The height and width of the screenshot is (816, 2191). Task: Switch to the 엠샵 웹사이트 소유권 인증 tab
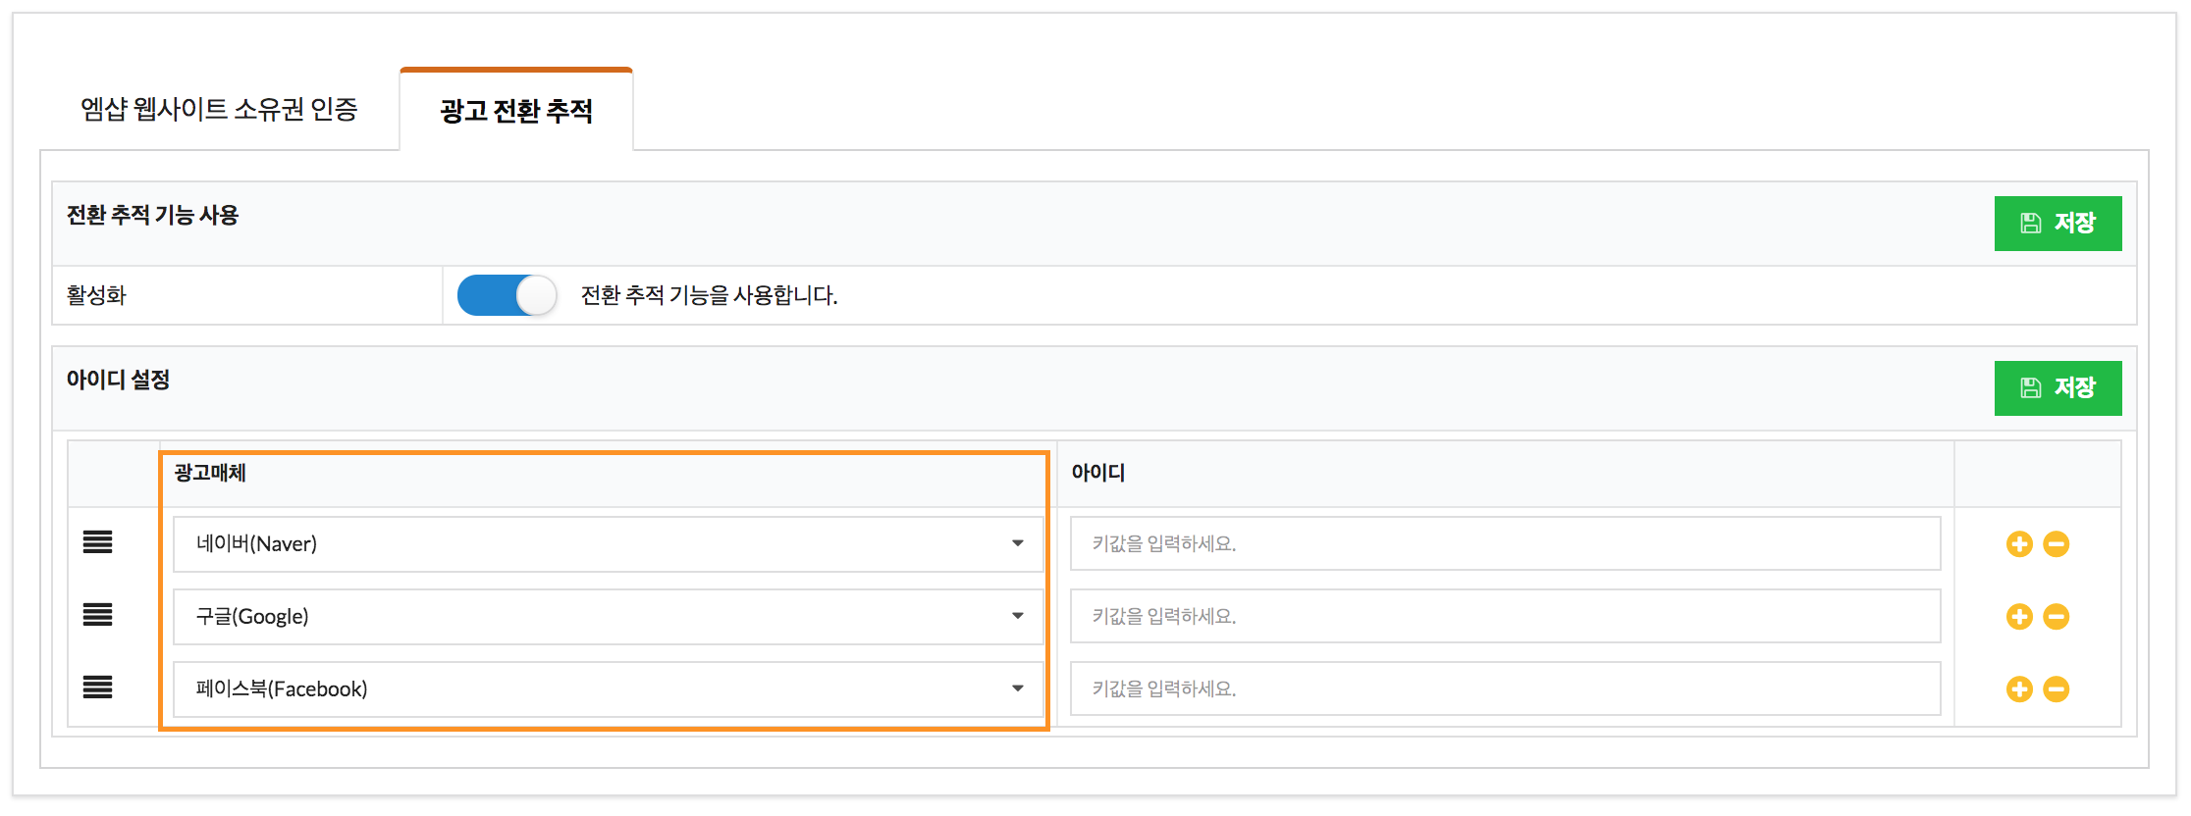218,110
